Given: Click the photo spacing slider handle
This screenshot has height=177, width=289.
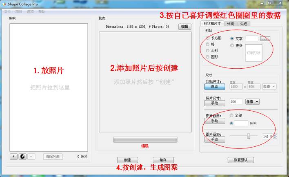Looking at the screenshot, I should coord(249,136).
